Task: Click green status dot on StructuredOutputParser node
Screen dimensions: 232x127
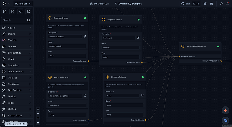Action: (218, 46)
